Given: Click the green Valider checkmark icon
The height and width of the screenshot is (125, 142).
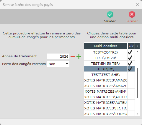Looking at the screenshot, I should click(110, 14).
